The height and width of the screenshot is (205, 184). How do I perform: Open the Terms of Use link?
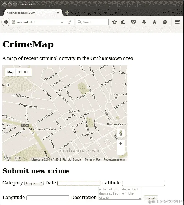point(92,159)
